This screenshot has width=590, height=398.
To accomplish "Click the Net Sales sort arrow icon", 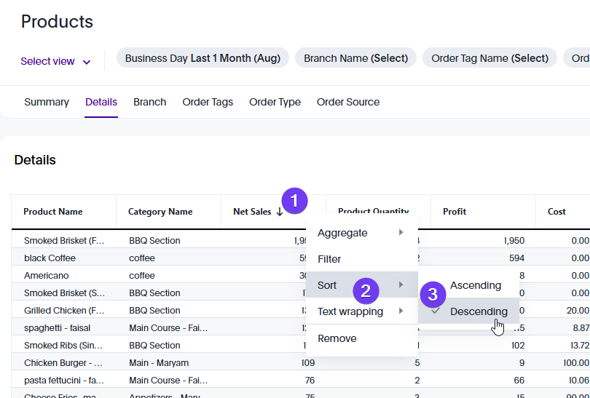I will [x=279, y=212].
